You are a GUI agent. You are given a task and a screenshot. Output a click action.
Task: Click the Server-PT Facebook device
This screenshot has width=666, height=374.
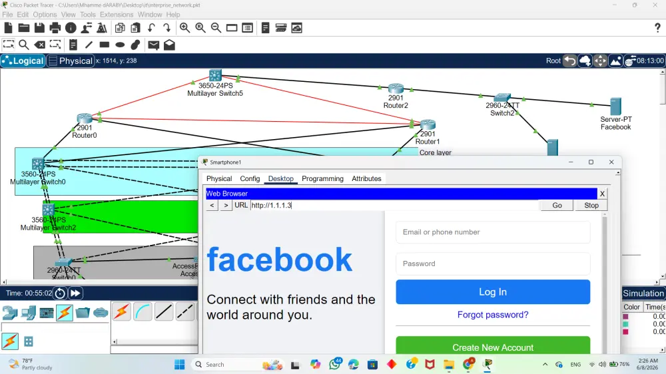point(615,106)
